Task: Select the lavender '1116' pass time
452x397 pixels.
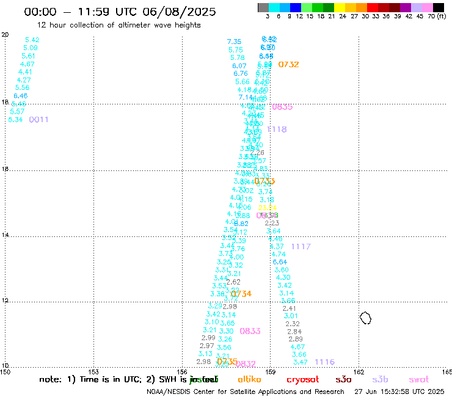Action: pyautogui.click(x=324, y=362)
